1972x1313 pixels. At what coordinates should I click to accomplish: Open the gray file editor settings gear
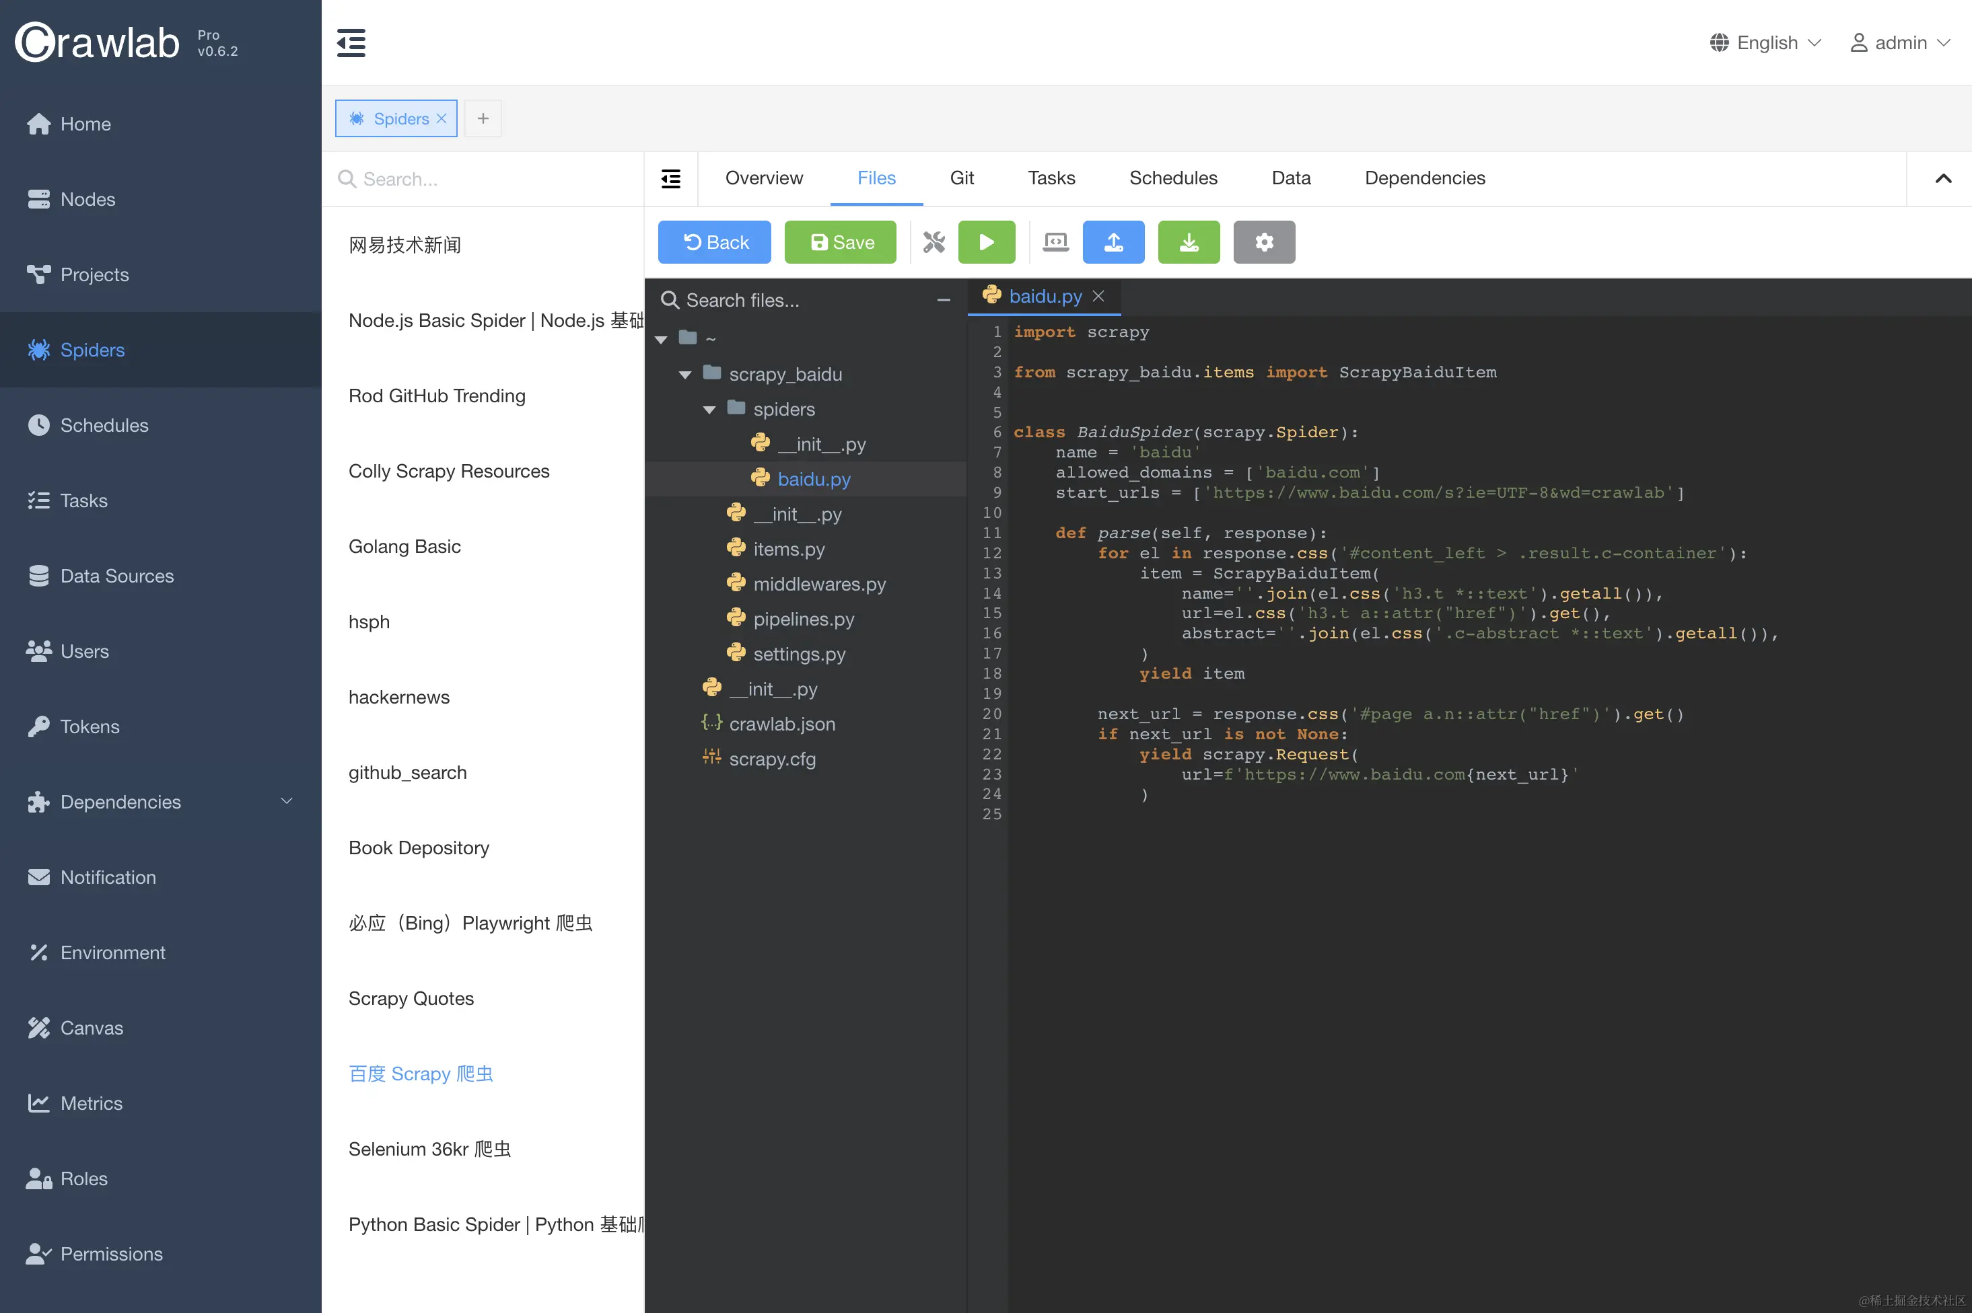click(1263, 242)
